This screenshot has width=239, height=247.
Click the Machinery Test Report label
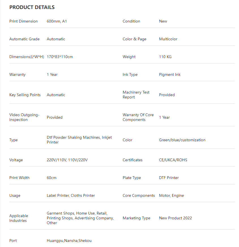point(136,95)
